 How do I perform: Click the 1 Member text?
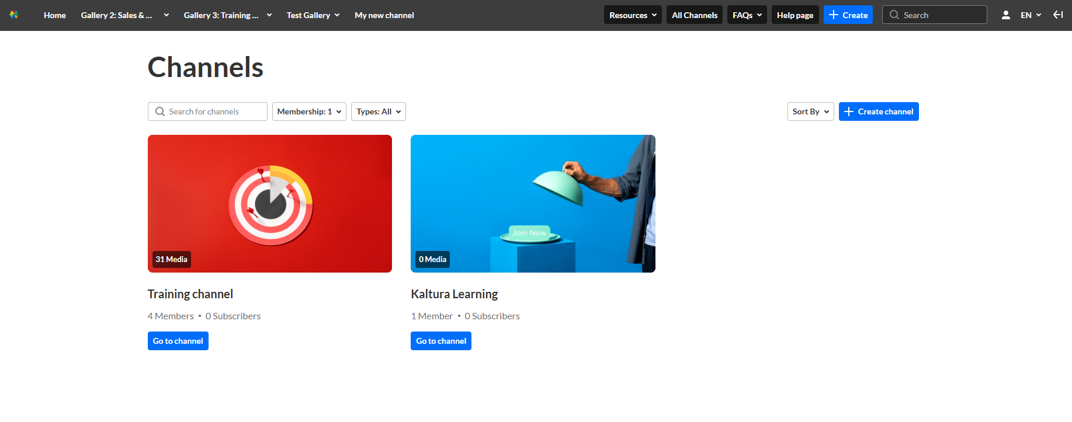tap(432, 316)
